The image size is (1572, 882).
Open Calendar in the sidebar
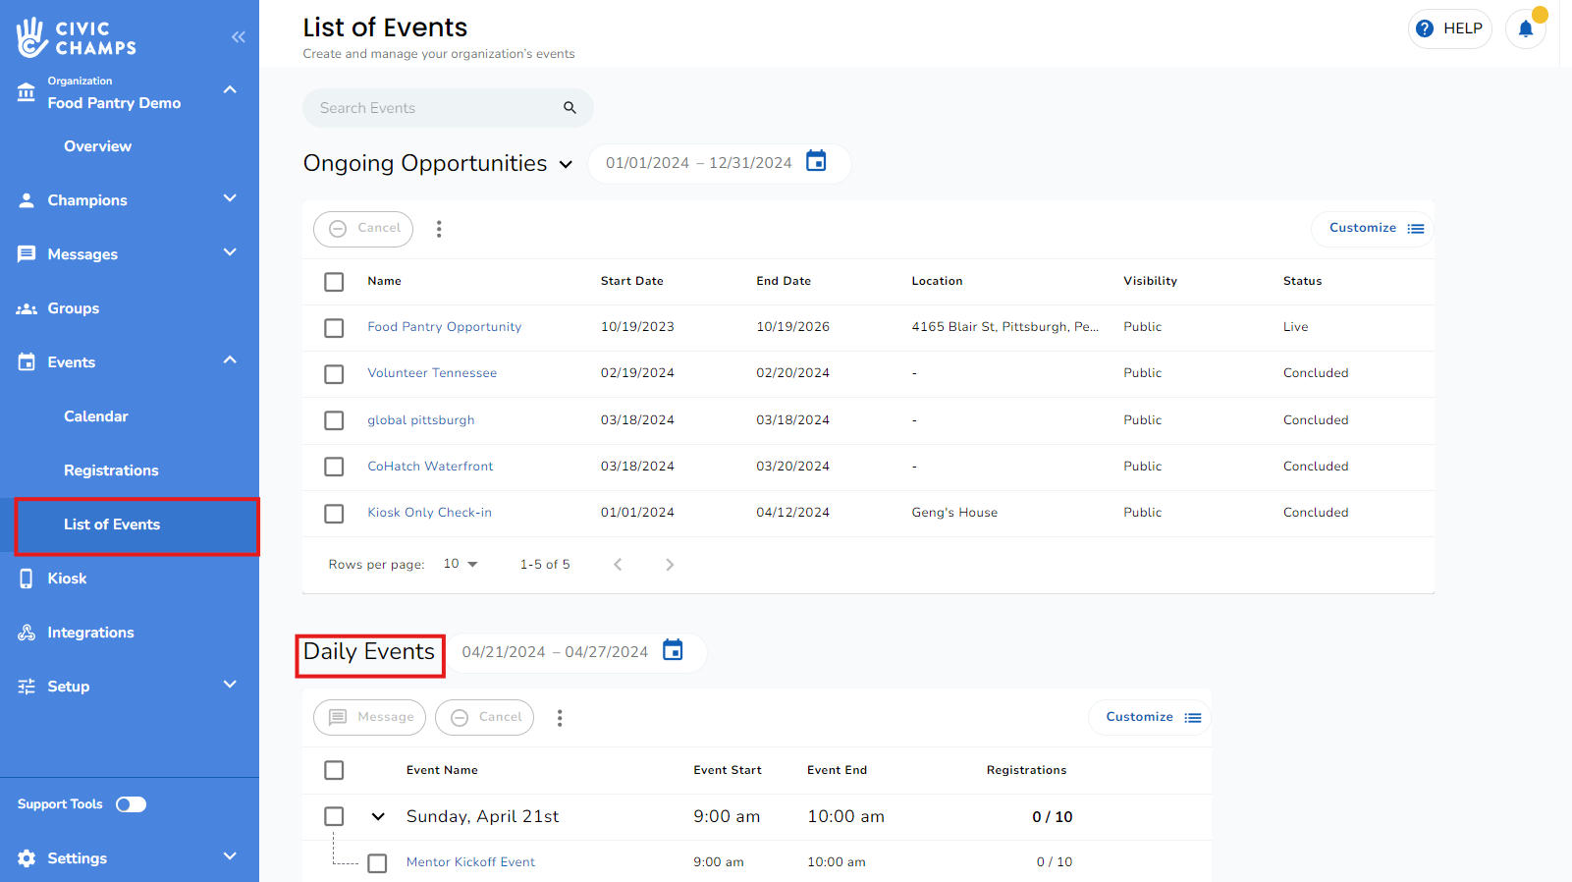point(96,416)
